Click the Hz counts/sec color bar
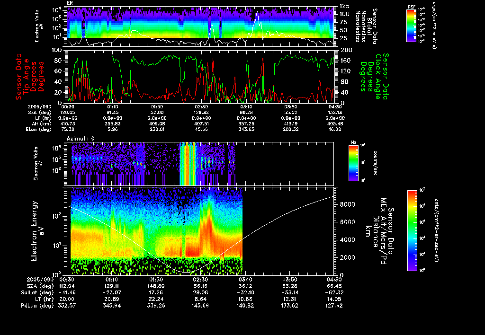The width and height of the screenshot is (485, 335). (x=353, y=163)
